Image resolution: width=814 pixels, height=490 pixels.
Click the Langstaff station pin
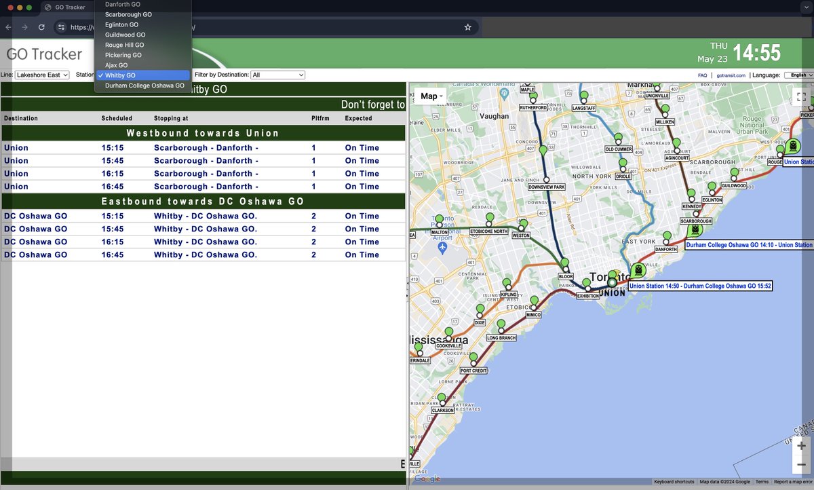pyautogui.click(x=583, y=96)
